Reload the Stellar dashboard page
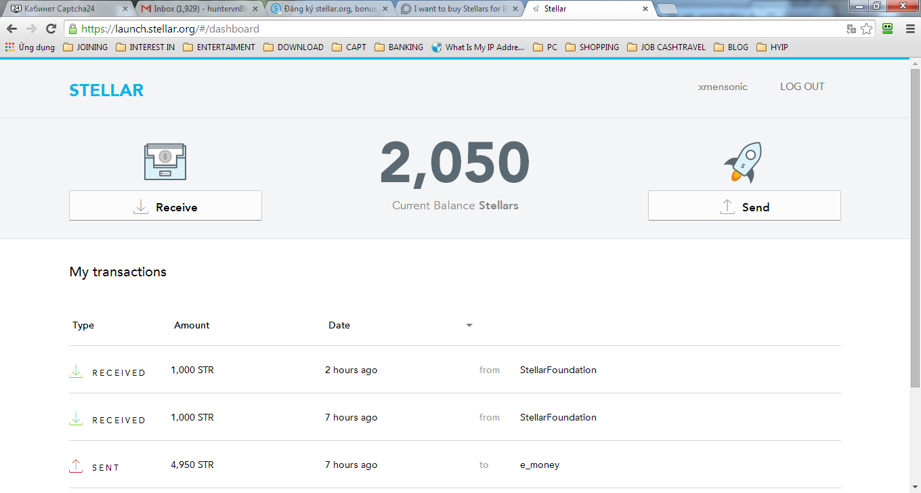The width and height of the screenshot is (921, 493). (x=51, y=29)
